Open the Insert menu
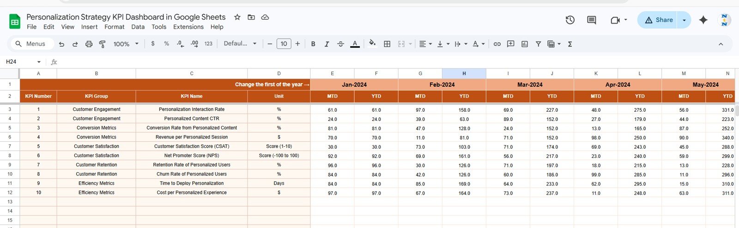Screen dimensions: 739x228 pyautogui.click(x=89, y=27)
